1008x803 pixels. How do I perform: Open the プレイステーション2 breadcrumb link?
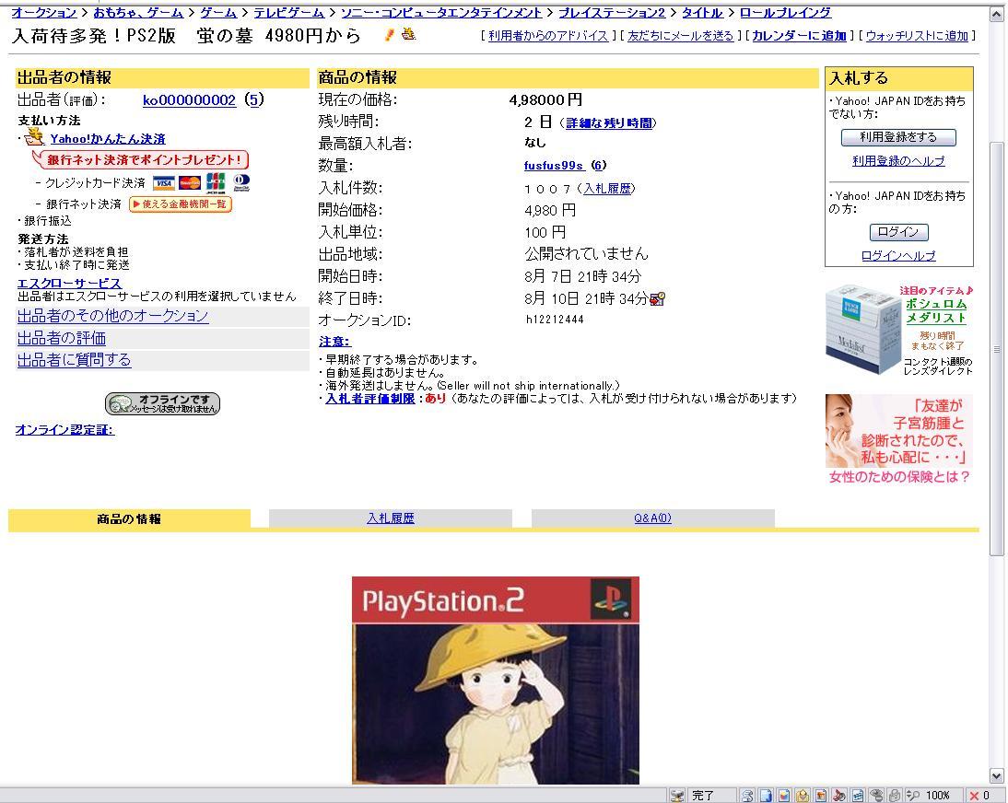point(612,12)
